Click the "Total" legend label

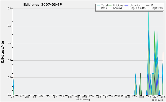104,5
